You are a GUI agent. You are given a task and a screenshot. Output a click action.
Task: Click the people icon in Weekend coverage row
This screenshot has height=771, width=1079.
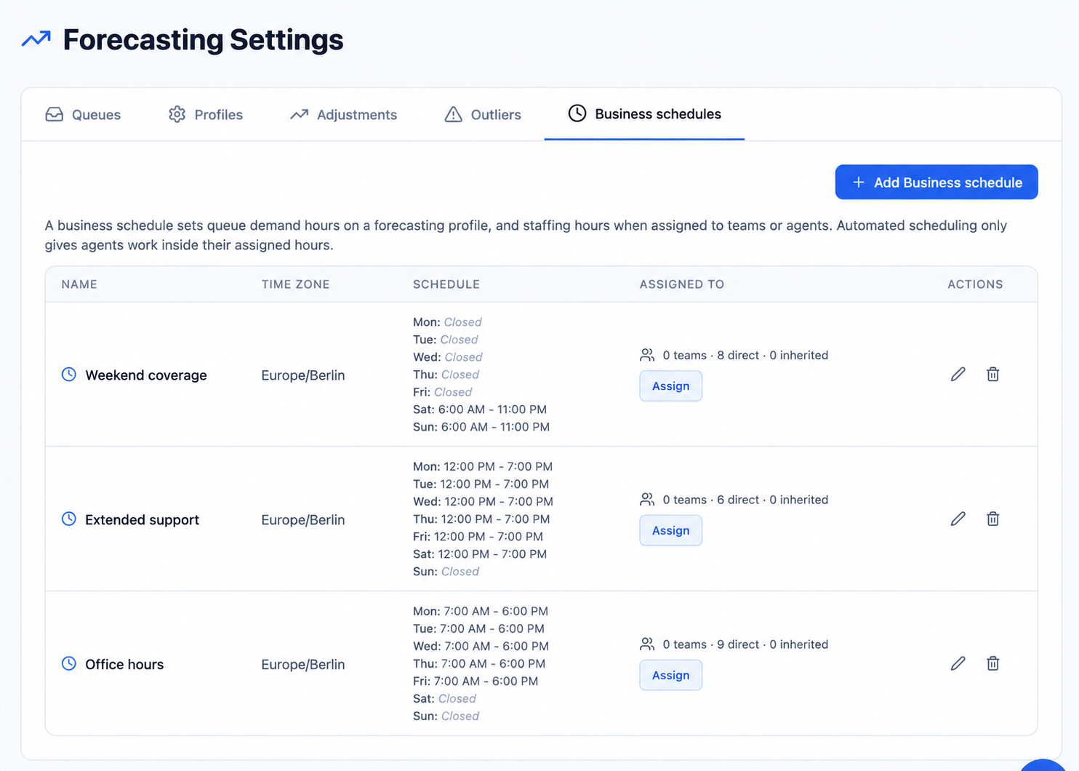click(x=647, y=355)
